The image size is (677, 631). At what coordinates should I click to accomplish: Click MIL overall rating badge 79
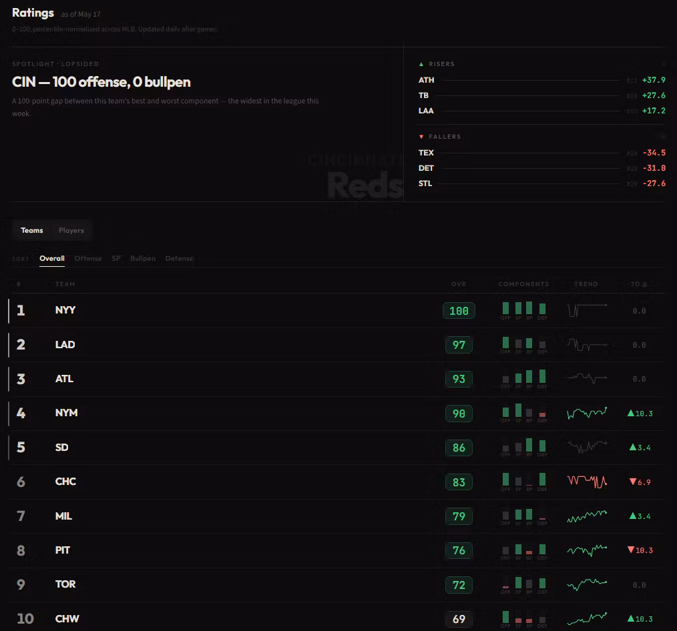pyautogui.click(x=459, y=516)
